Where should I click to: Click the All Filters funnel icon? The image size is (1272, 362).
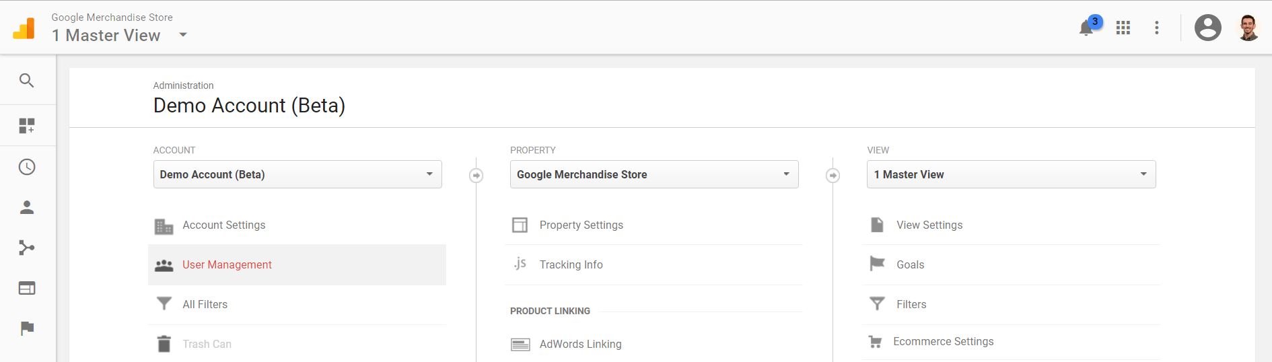point(164,304)
